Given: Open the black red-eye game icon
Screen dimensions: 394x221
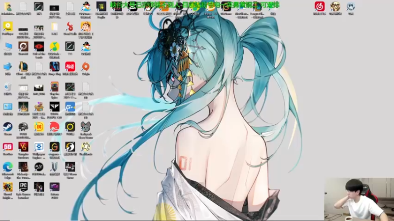Looking at the screenshot, I should (39, 47).
